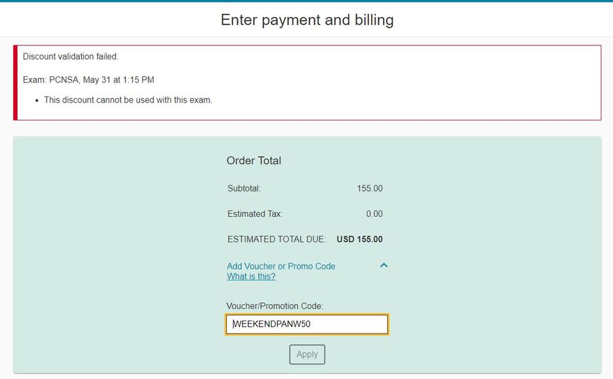Viewport: 613px width, 379px height.
Task: Apply the promo code
Action: (307, 354)
